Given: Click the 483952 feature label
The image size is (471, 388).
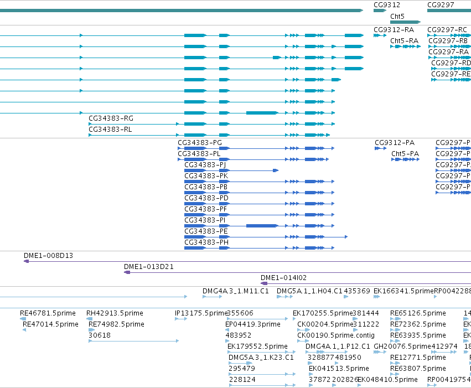Looking at the screenshot, I should [x=238, y=336].
